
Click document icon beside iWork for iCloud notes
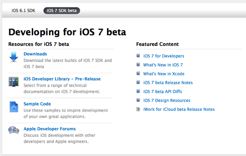click(x=138, y=109)
